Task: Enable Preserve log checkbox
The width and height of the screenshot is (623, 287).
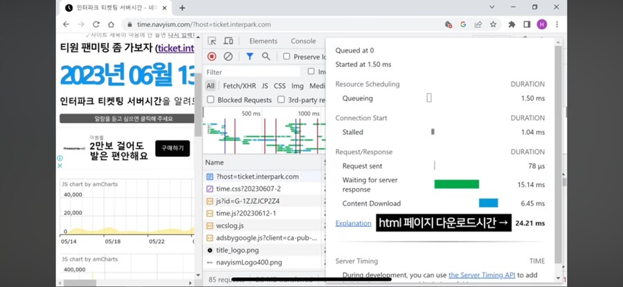Action: click(287, 57)
